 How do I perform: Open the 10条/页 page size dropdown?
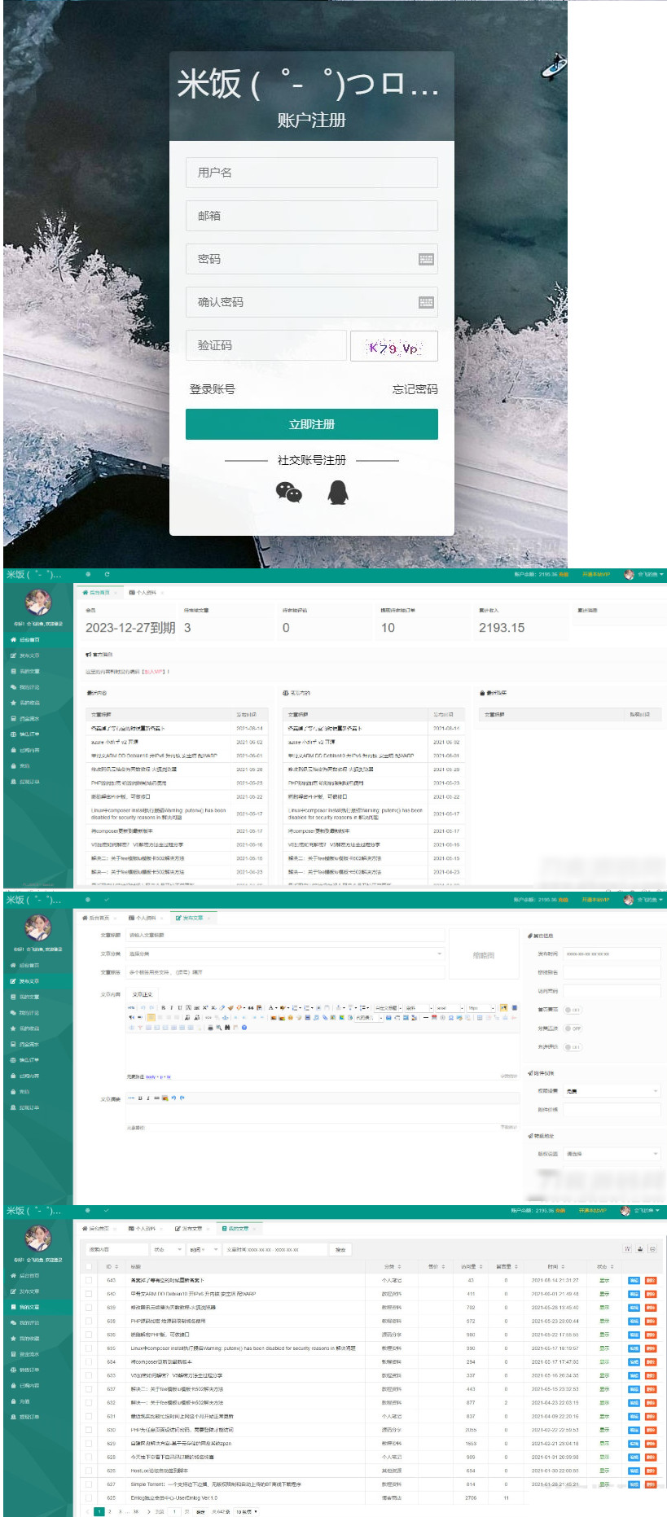246,1511
